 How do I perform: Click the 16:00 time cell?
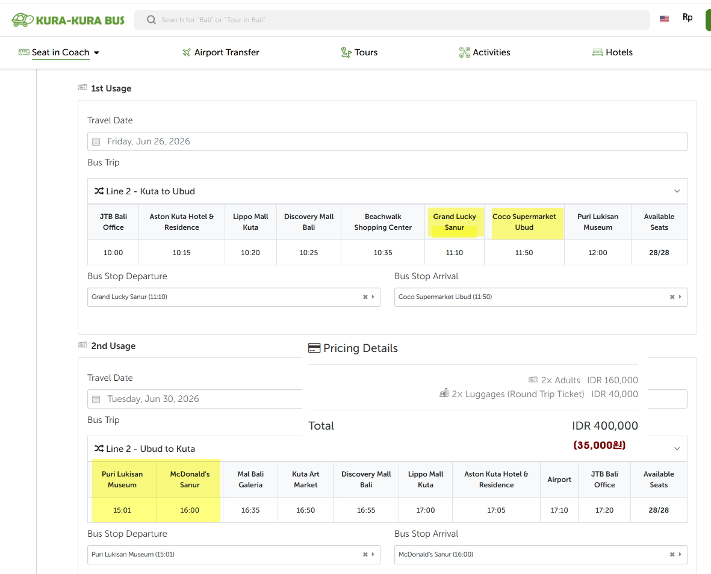[190, 510]
